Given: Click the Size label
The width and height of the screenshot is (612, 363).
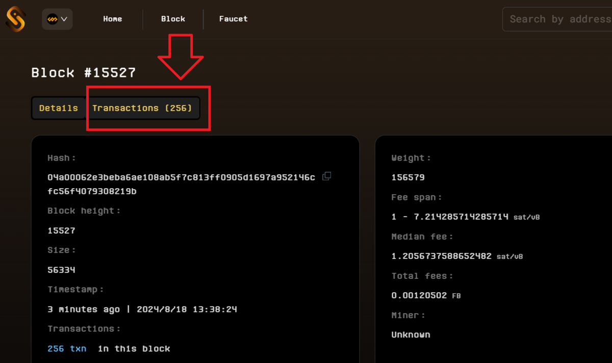Looking at the screenshot, I should tap(61, 250).
